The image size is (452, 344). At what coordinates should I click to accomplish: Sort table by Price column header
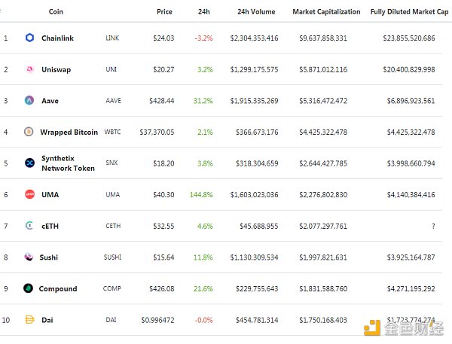164,12
